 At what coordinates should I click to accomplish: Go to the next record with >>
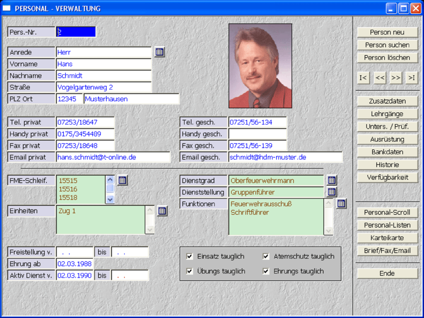(x=396, y=78)
